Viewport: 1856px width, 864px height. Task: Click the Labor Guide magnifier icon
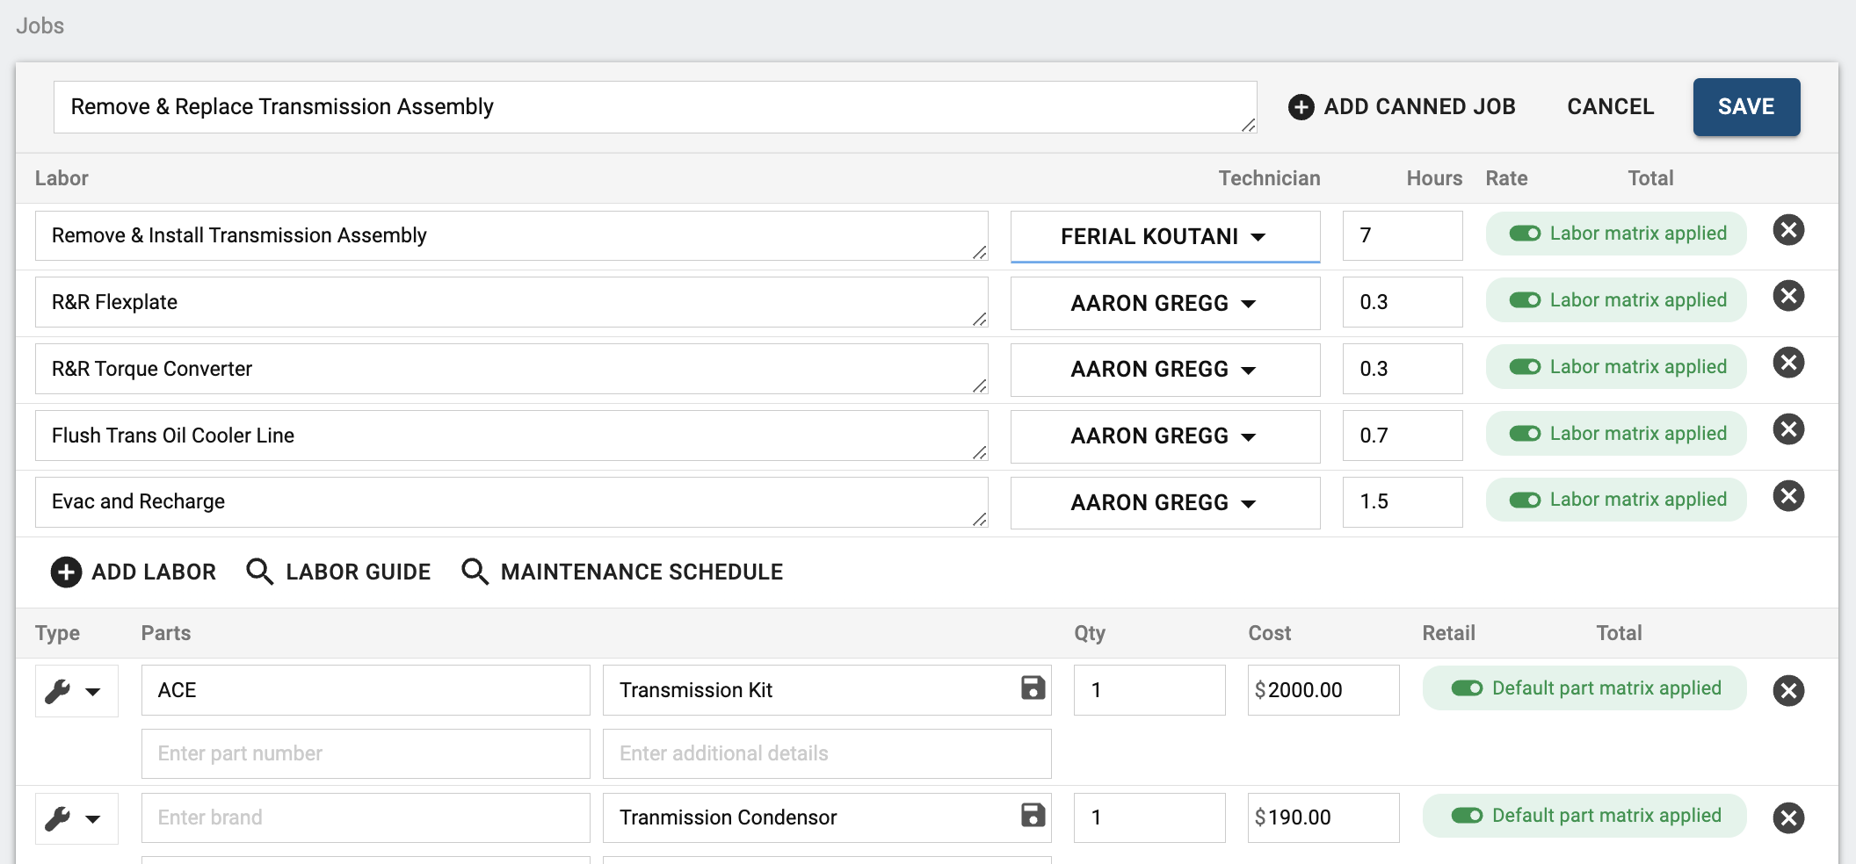[259, 572]
